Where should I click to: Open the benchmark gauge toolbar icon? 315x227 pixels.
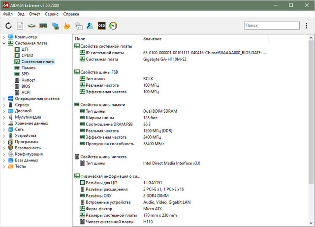coord(113,26)
